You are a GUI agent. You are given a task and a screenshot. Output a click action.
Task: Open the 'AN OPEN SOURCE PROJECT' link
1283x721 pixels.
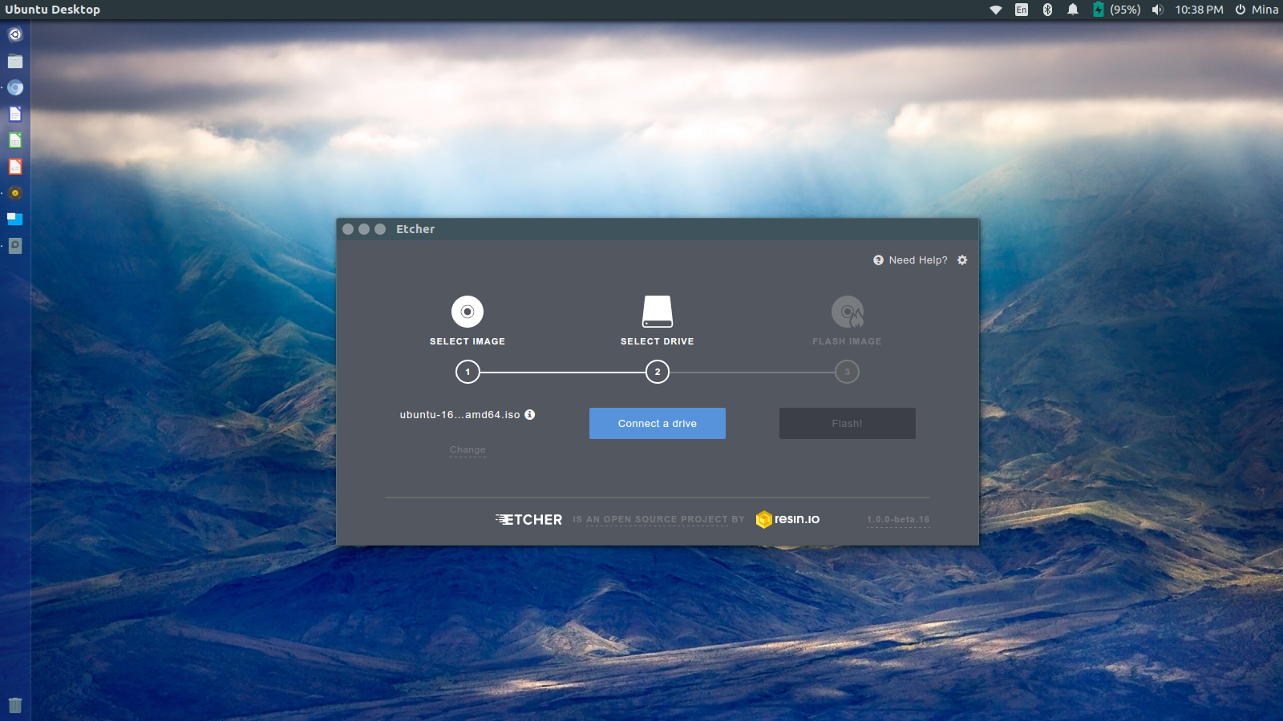[657, 519]
